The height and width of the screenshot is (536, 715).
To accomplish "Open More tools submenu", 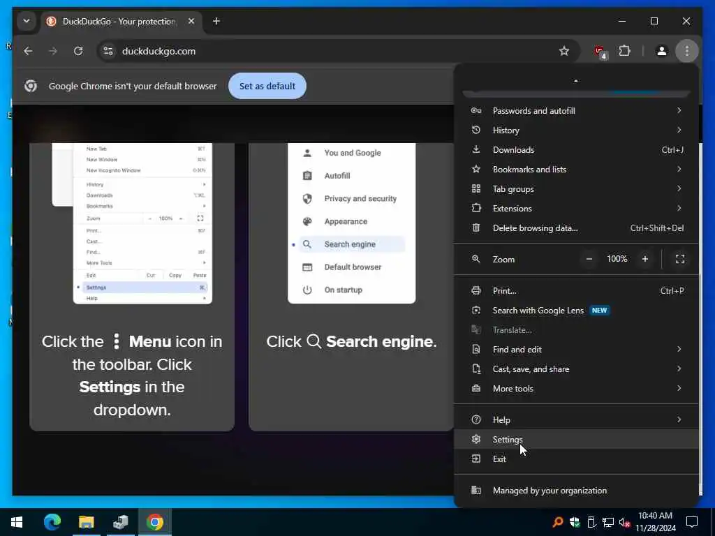I will click(576, 389).
